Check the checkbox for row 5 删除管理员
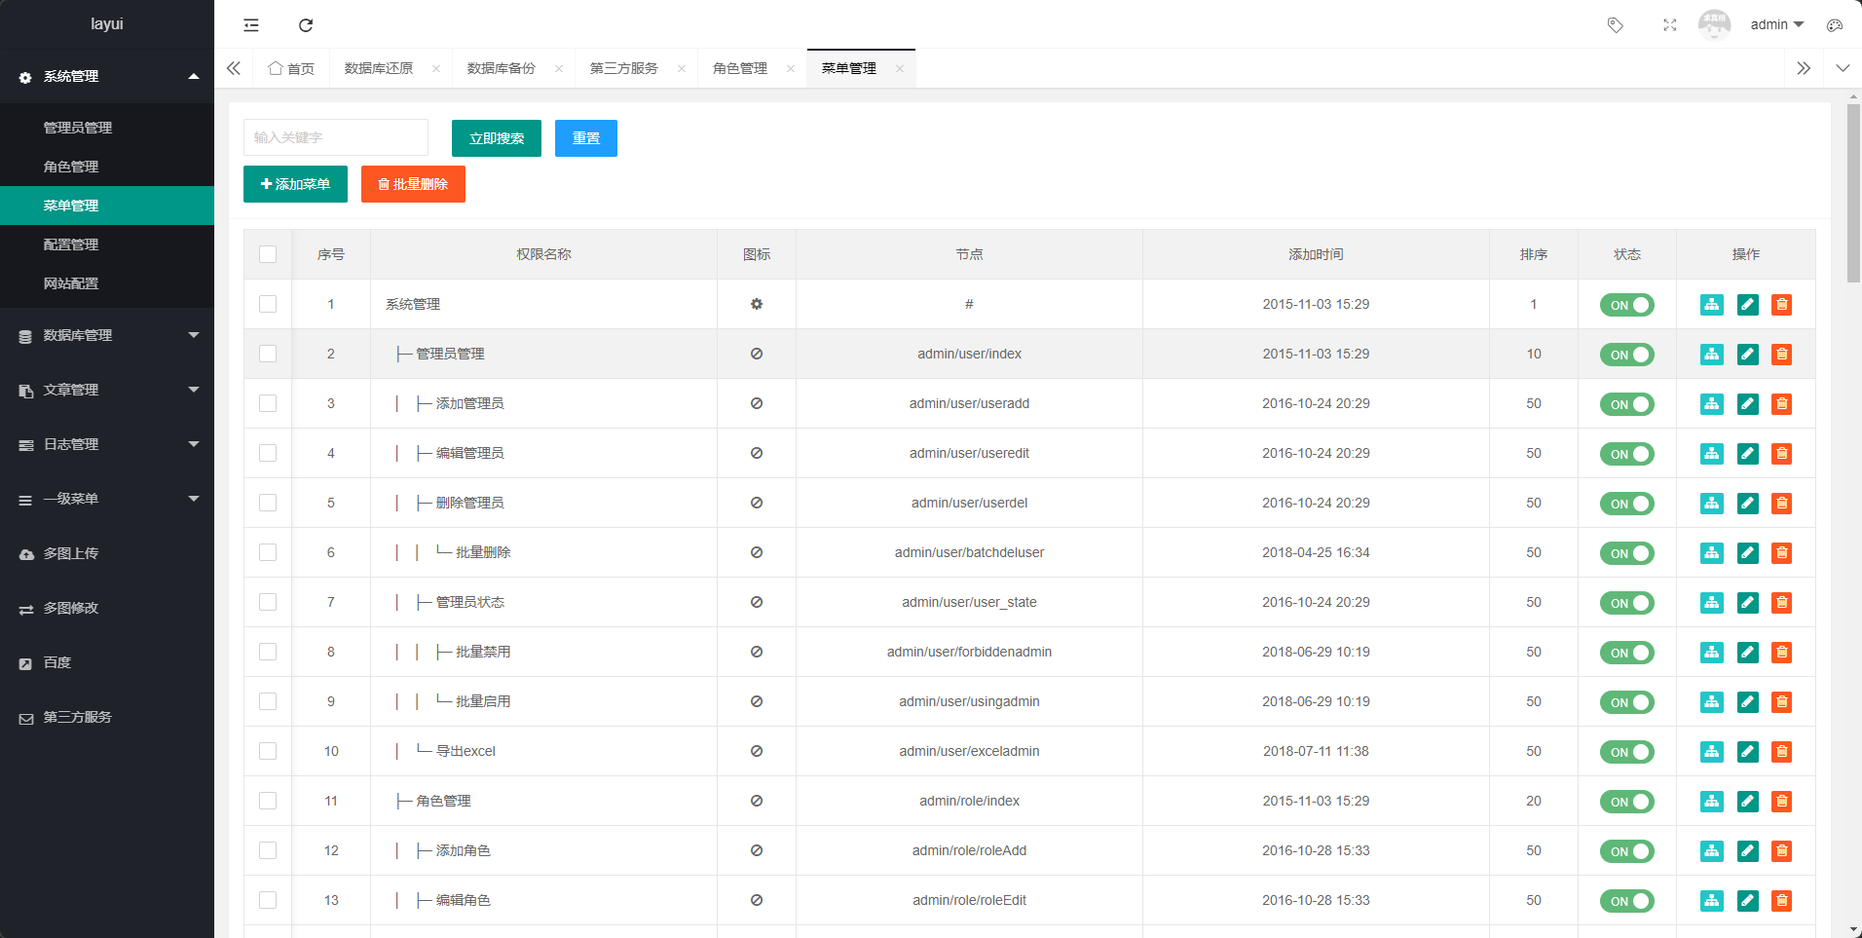Viewport: 1862px width, 938px height. [x=268, y=503]
